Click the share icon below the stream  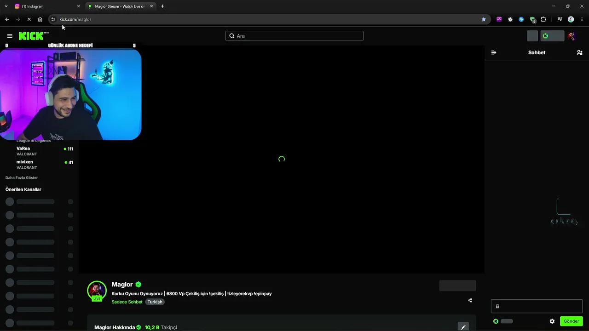[470, 301]
